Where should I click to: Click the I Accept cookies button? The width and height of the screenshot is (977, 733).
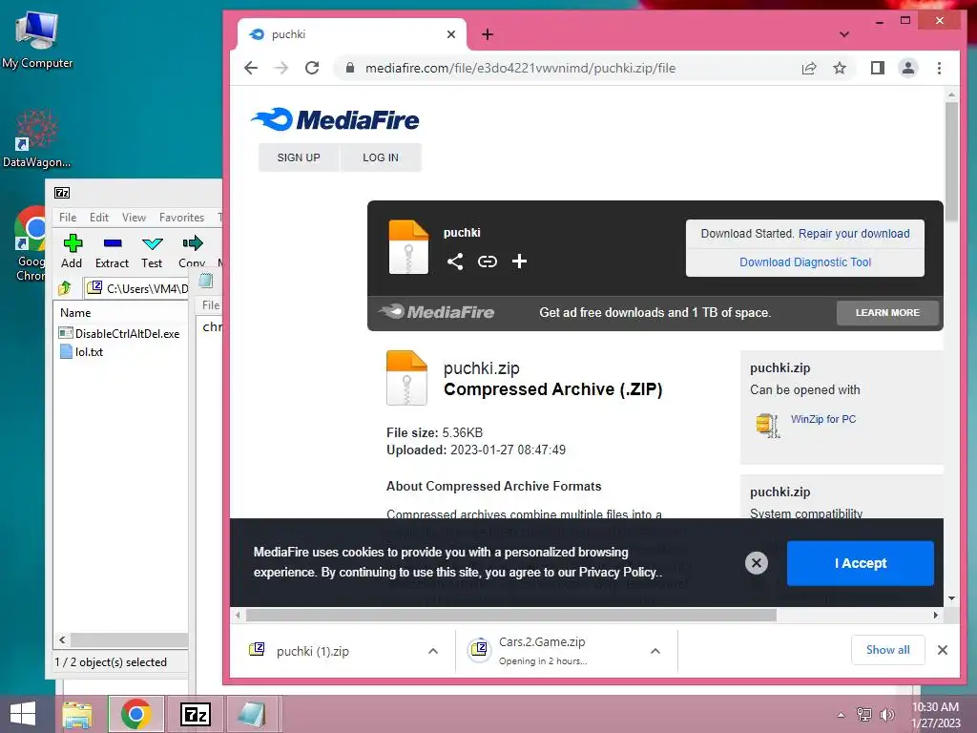(x=860, y=563)
